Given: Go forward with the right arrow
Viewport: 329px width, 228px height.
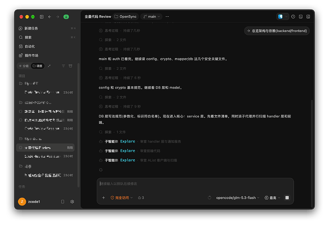Looking at the screenshot, I should (58, 17).
